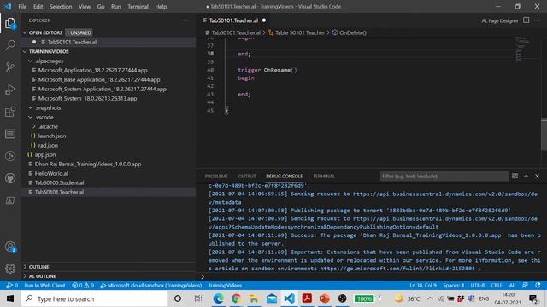The height and width of the screenshot is (307, 547).
Task: Select the Debug Console tab
Action: (285, 177)
